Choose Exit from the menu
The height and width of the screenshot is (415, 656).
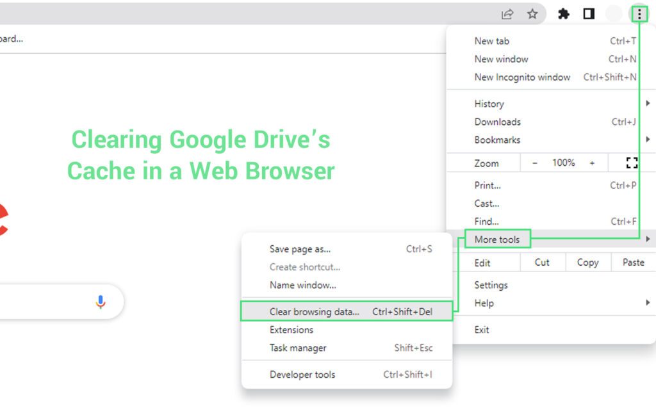(x=551, y=330)
